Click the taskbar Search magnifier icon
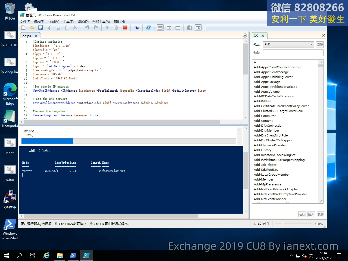This screenshot has width=348, height=261. (20, 256)
